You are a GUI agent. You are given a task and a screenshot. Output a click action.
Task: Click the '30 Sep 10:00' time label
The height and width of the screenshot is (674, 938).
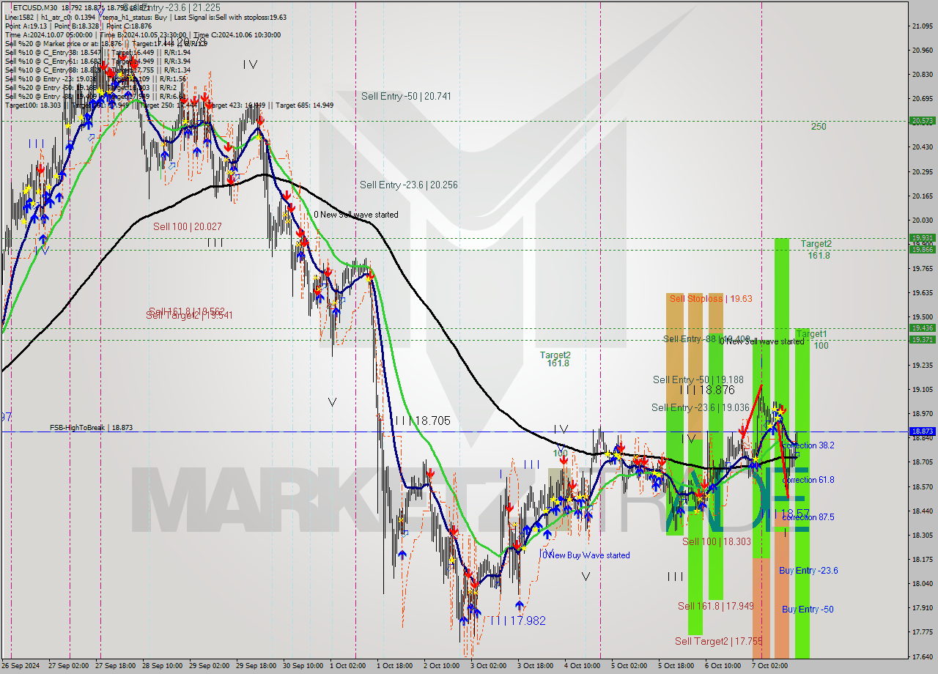[x=303, y=666]
